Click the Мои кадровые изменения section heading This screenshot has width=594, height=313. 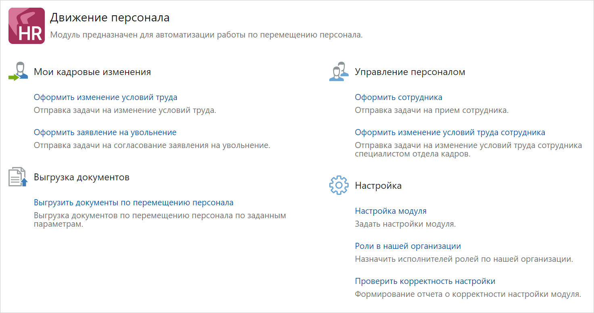click(93, 71)
